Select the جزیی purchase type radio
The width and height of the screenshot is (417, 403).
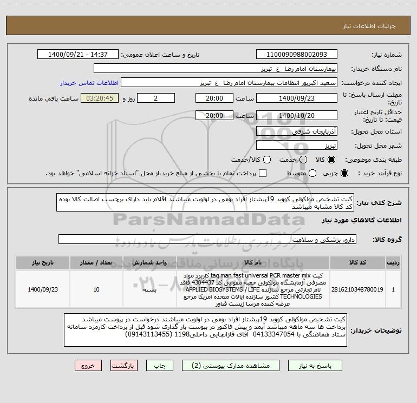[344, 173]
